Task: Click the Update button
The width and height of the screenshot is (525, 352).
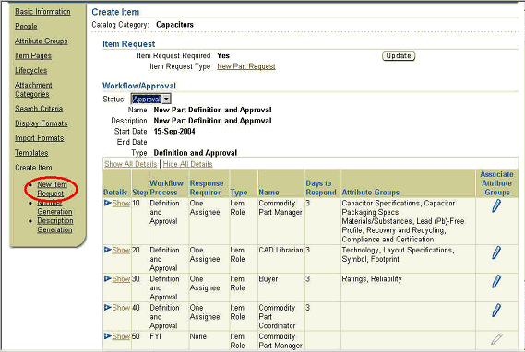Action: pyautogui.click(x=399, y=56)
